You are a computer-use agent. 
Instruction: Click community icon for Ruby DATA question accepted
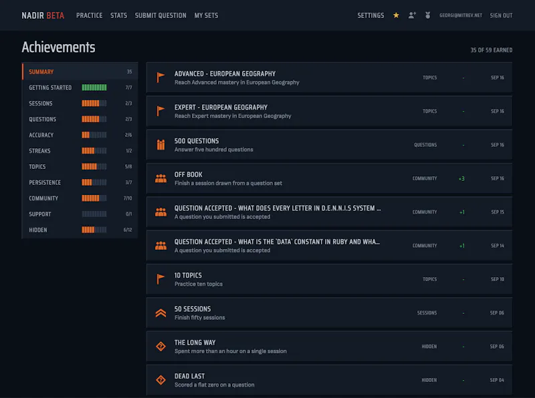[x=160, y=246]
